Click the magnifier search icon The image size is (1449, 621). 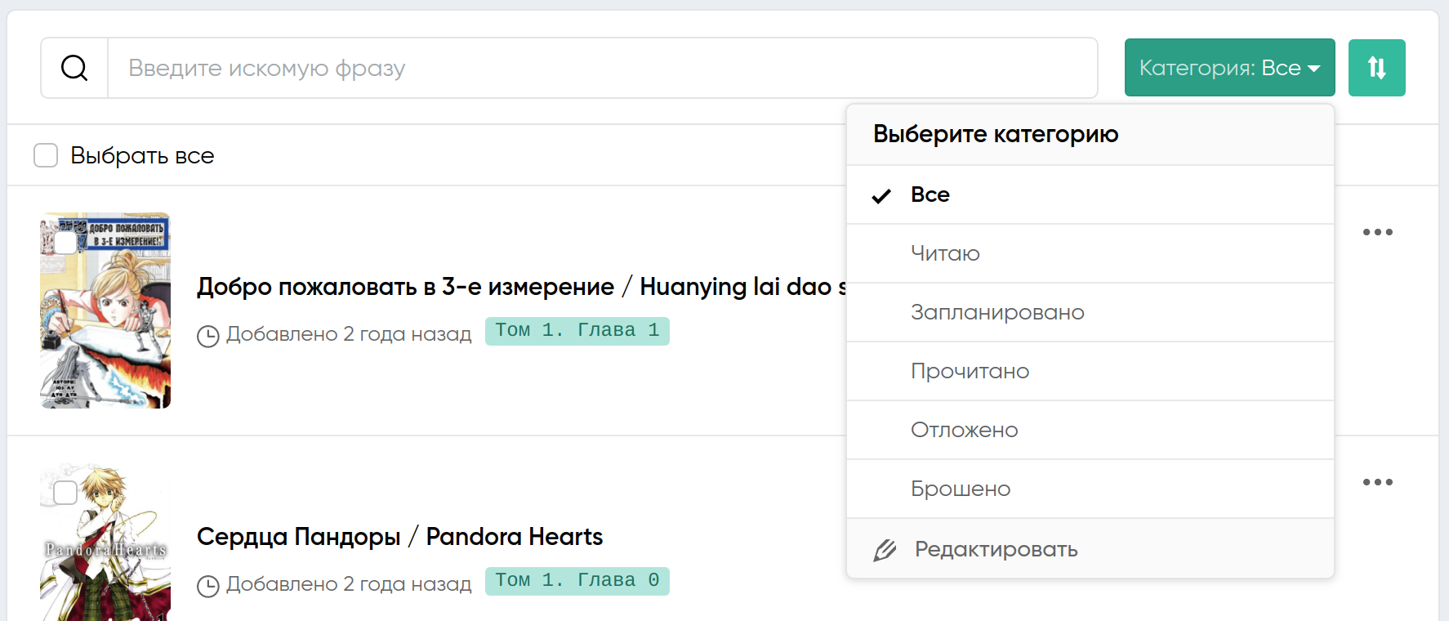(74, 68)
